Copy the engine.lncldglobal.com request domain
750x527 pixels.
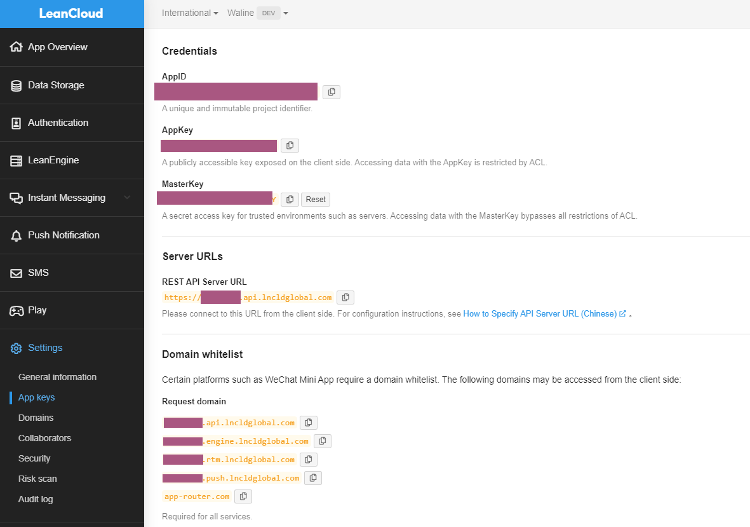point(323,441)
